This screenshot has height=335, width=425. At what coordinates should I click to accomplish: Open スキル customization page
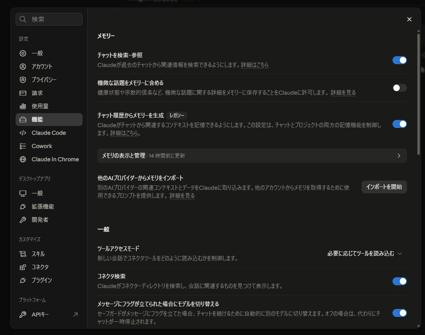coord(49,254)
